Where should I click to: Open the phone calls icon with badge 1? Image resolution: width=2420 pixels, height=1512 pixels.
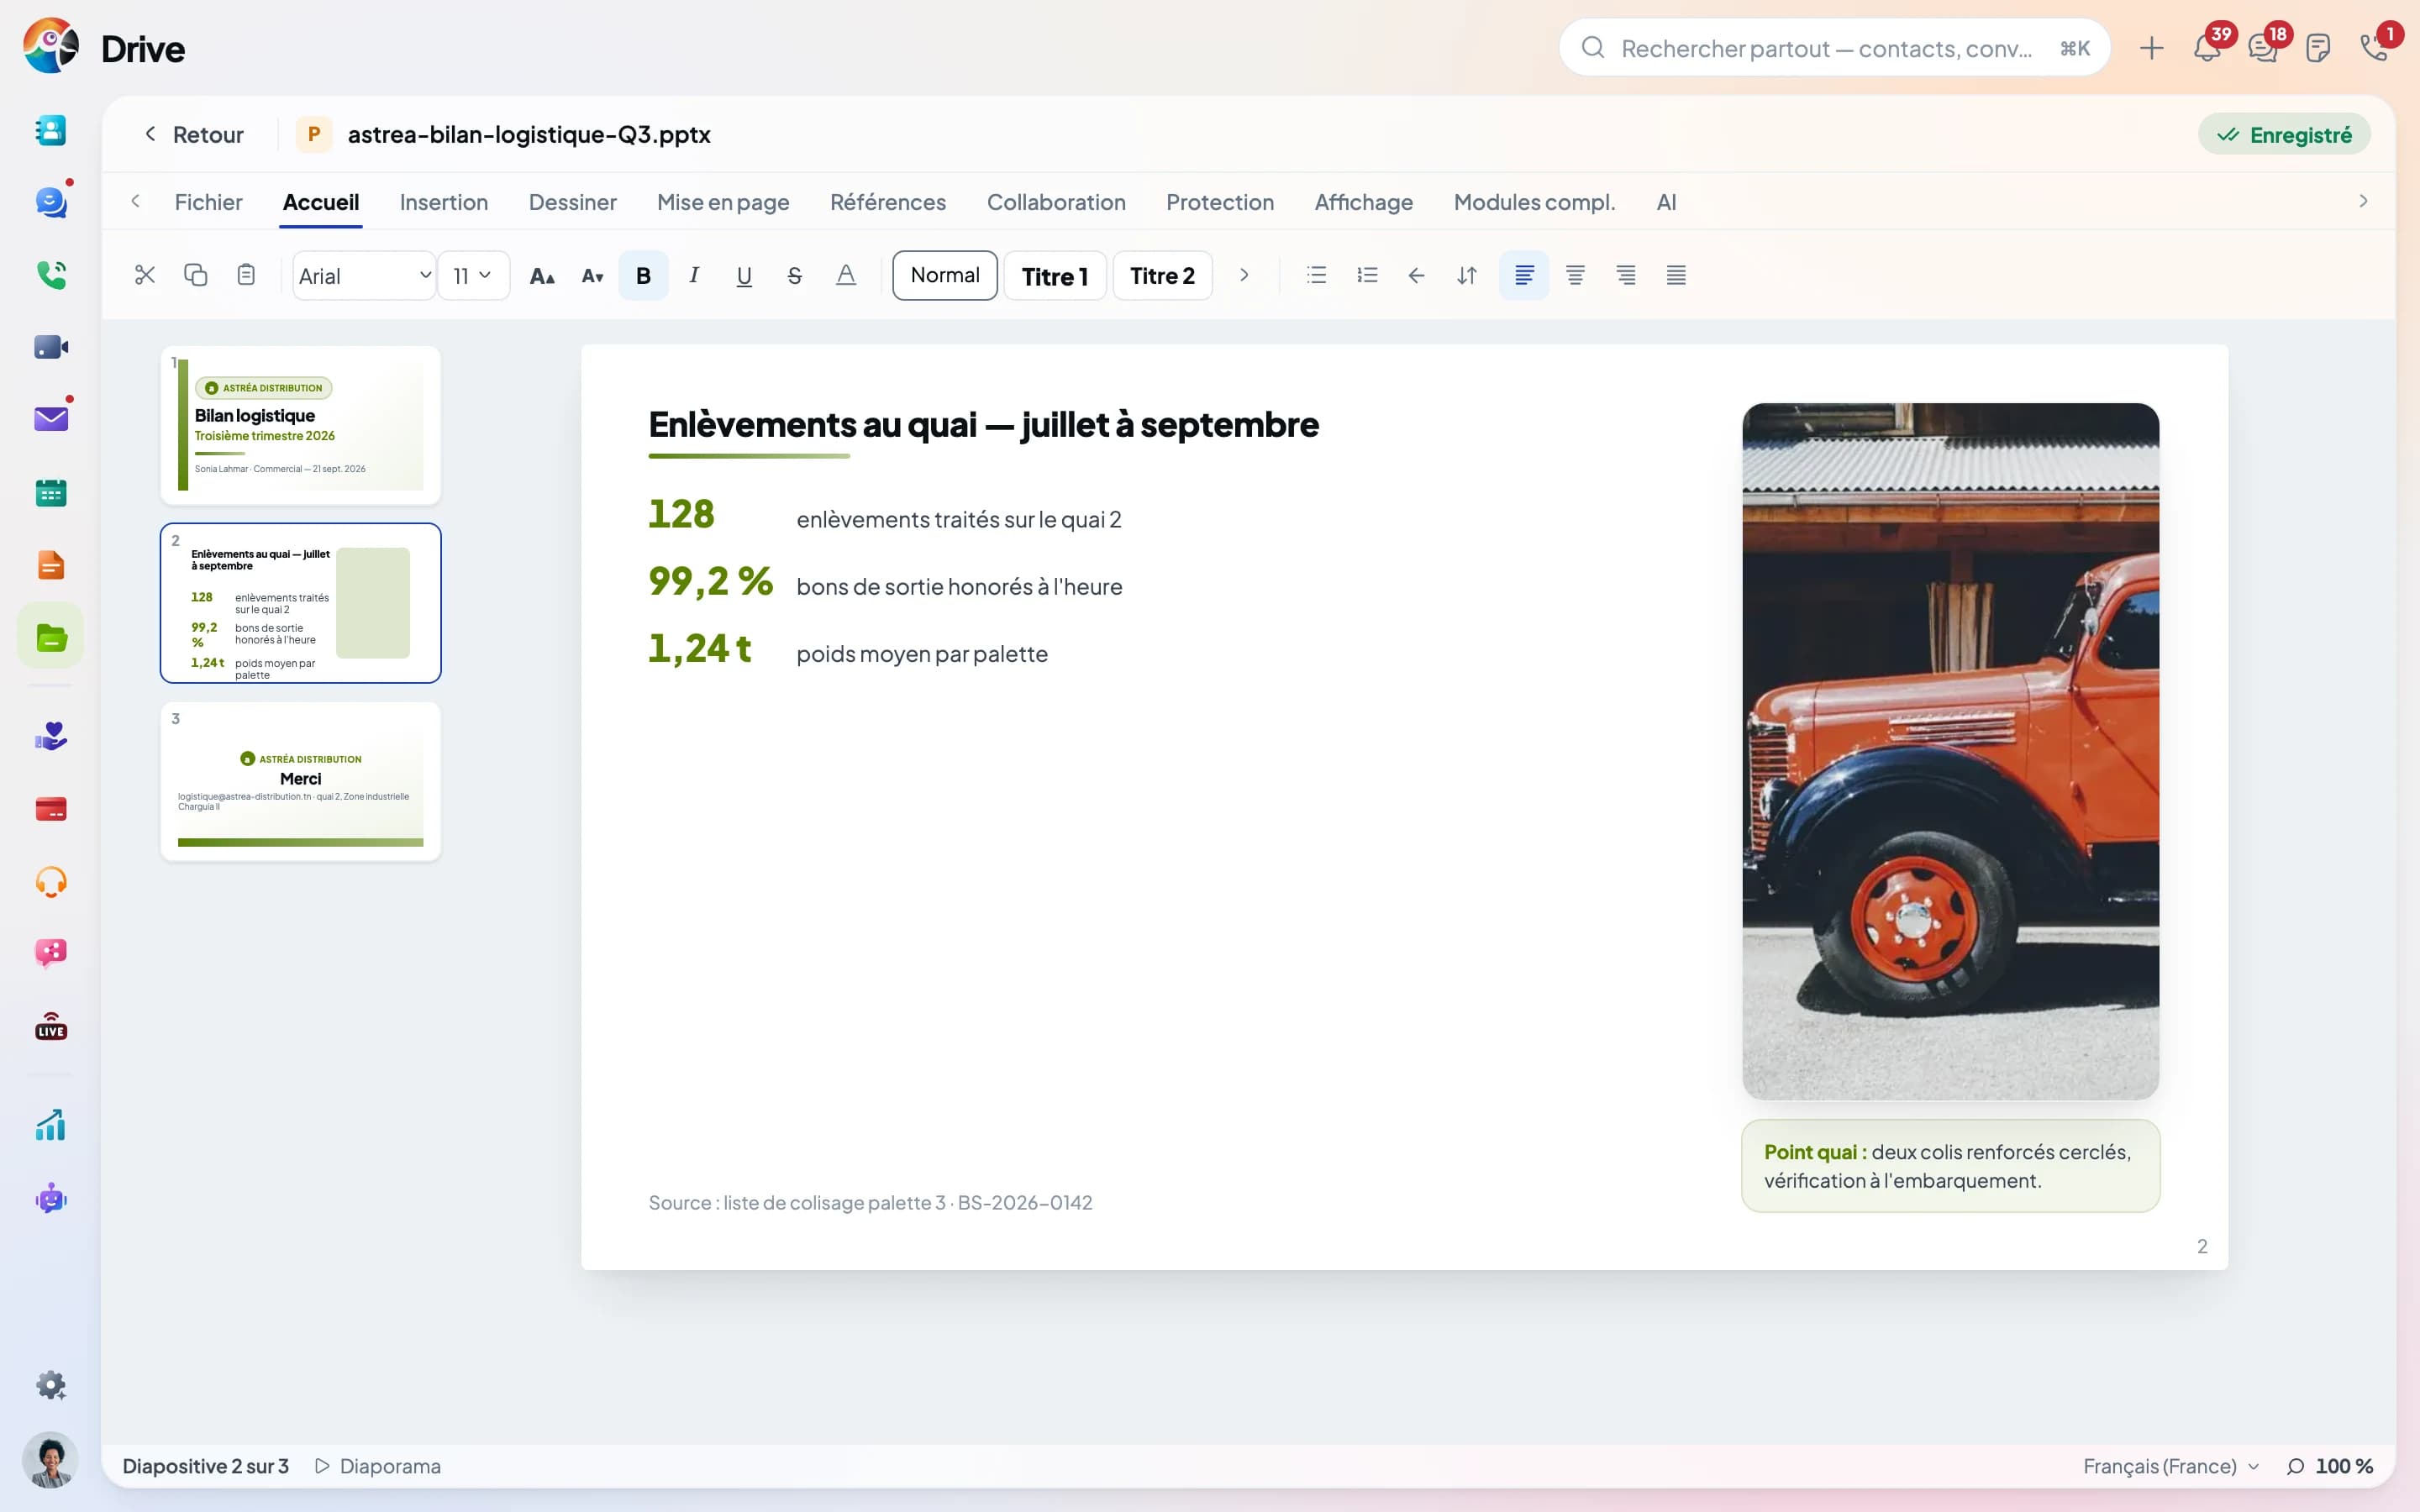tap(2375, 48)
